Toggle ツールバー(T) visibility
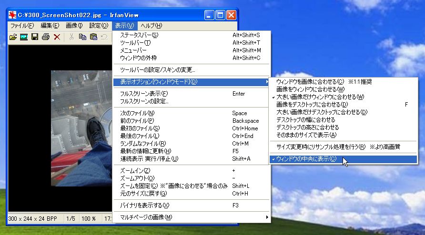The height and width of the screenshot is (235, 425). pos(192,43)
